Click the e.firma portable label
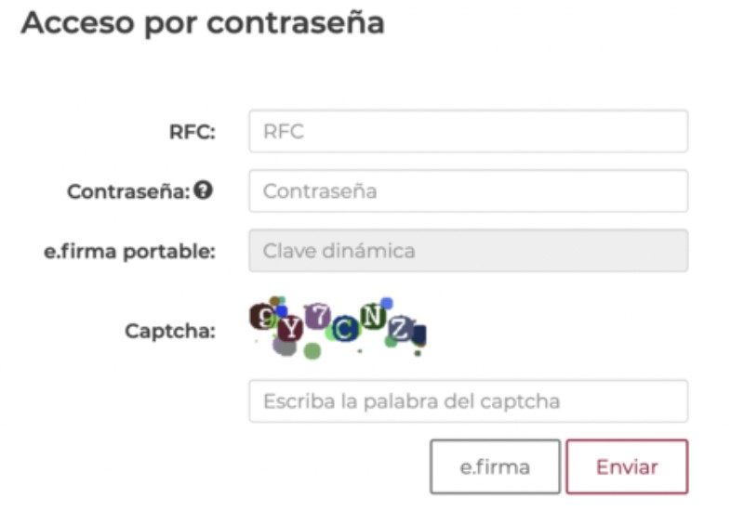The image size is (744, 524). coord(129,251)
